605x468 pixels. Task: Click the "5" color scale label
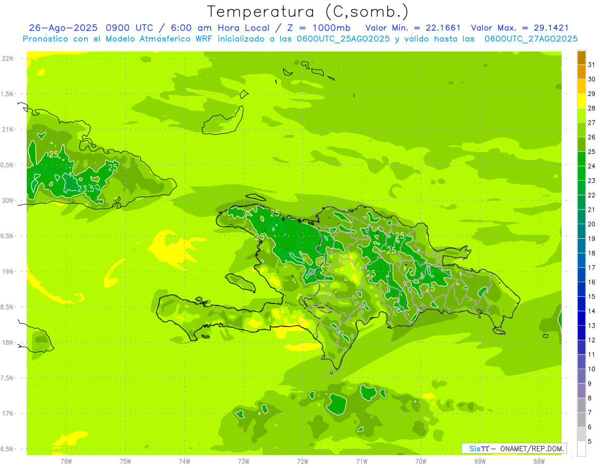(x=590, y=441)
